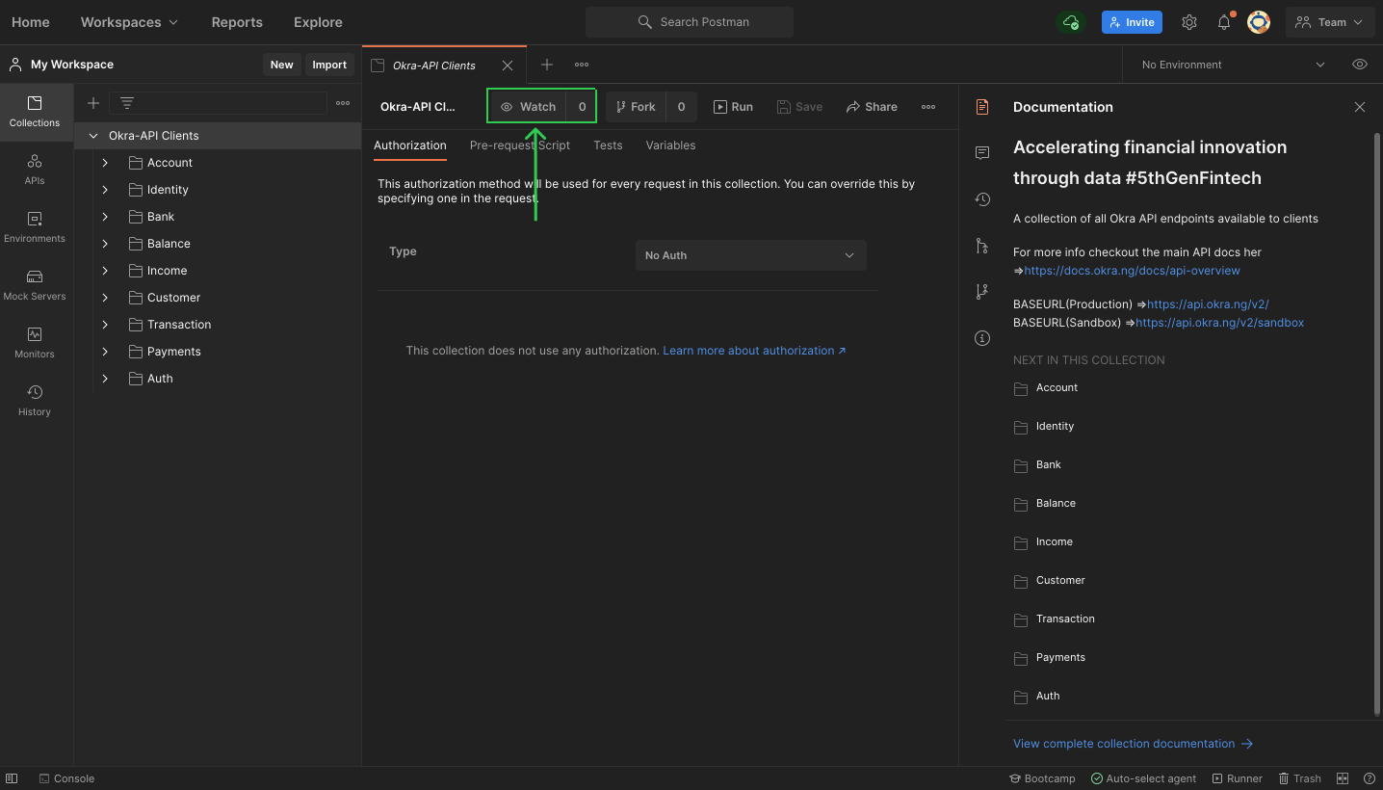Toggle the sidebar using bottom-left icon
The width and height of the screenshot is (1383, 790).
pyautogui.click(x=12, y=778)
